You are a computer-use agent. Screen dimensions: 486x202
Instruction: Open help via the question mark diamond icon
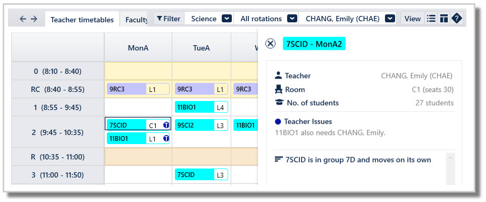click(457, 19)
